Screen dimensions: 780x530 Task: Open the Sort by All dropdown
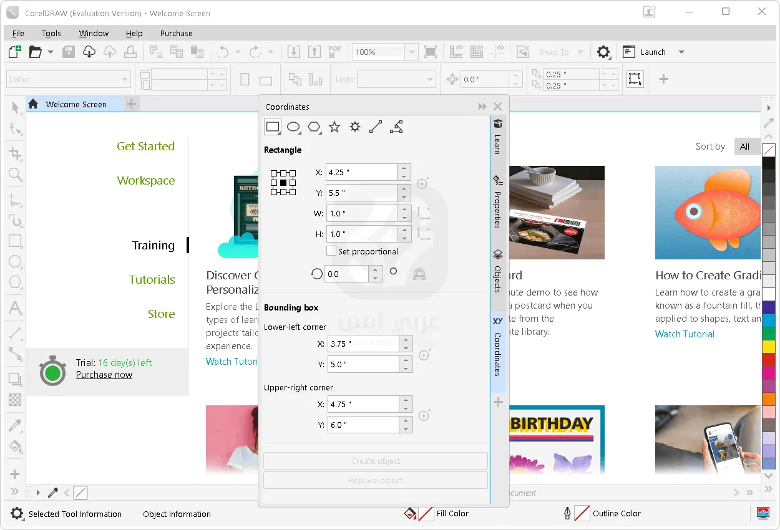(x=747, y=147)
